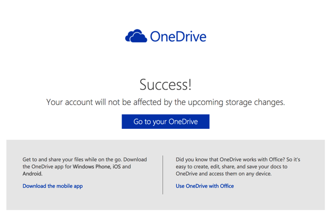Click the word affected in the subheading
Image resolution: width=330 pixels, height=223 pixels.
[x=147, y=102]
